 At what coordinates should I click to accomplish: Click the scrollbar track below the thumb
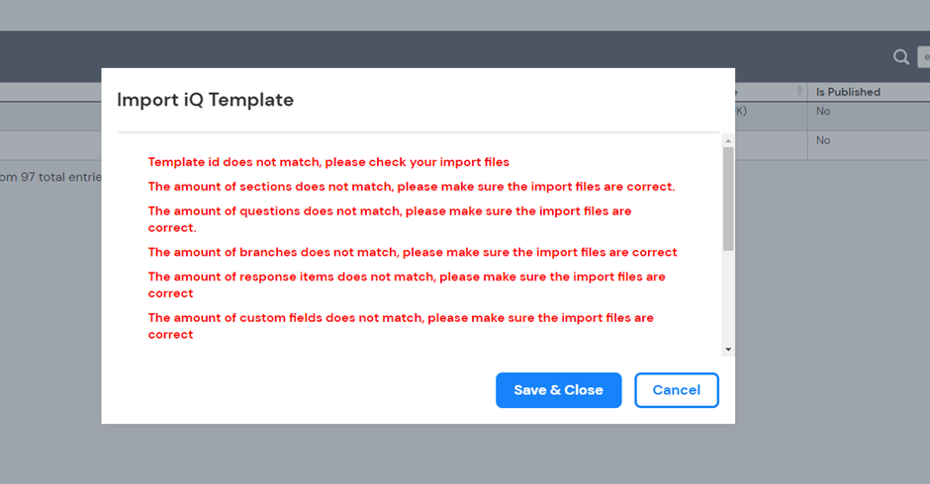coord(728,296)
